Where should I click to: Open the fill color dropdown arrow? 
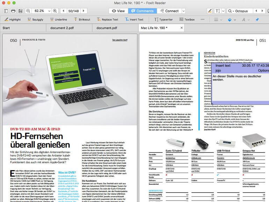(x=235, y=20)
